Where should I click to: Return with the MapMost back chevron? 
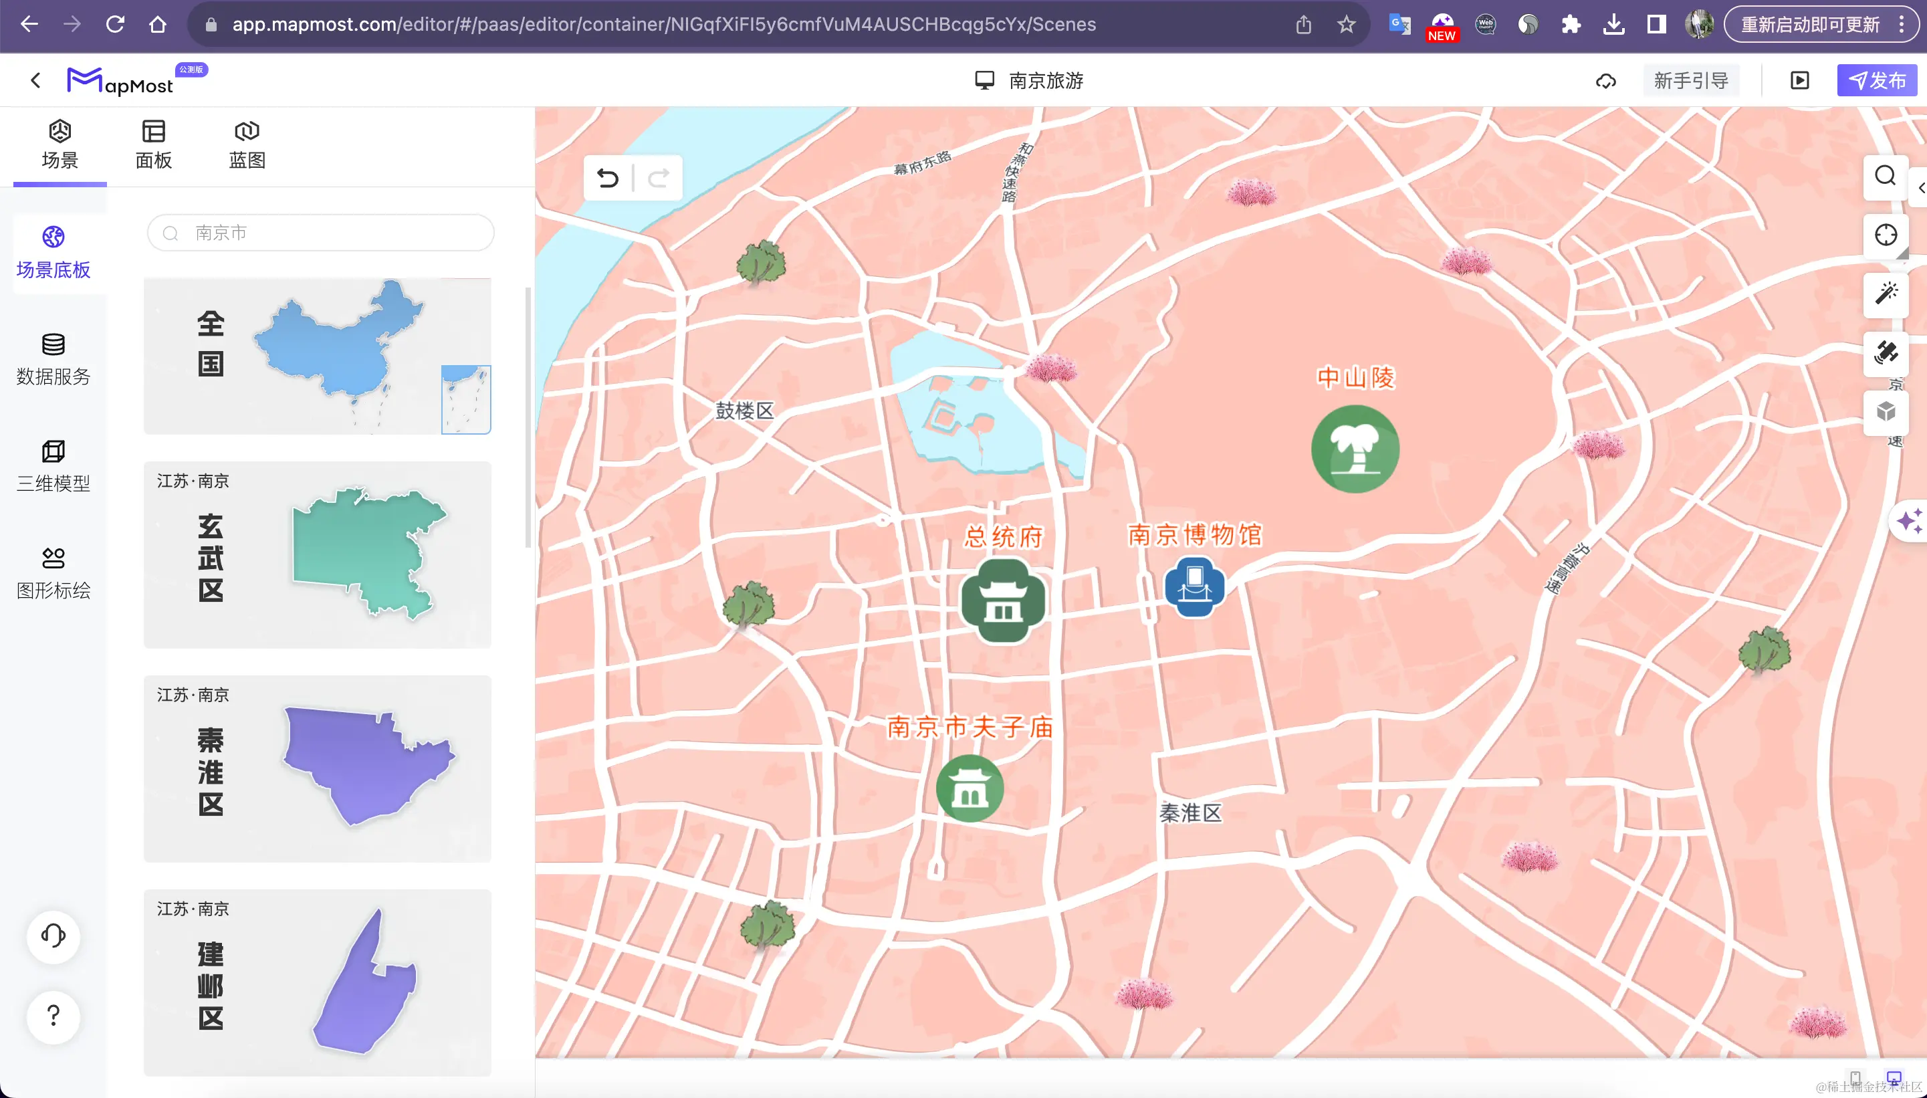coord(35,80)
